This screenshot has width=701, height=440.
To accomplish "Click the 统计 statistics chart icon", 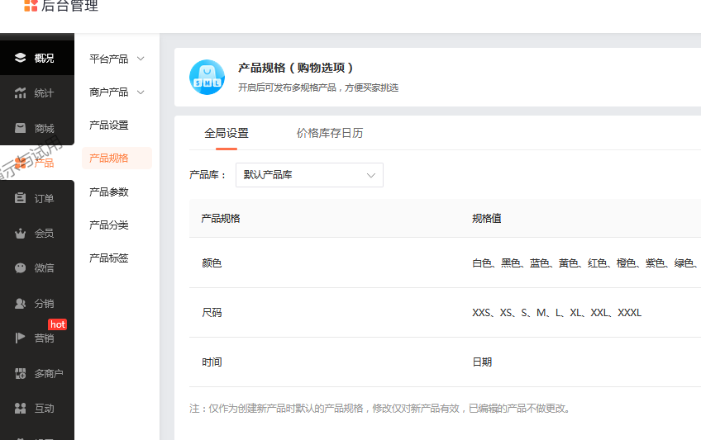I will [x=21, y=93].
